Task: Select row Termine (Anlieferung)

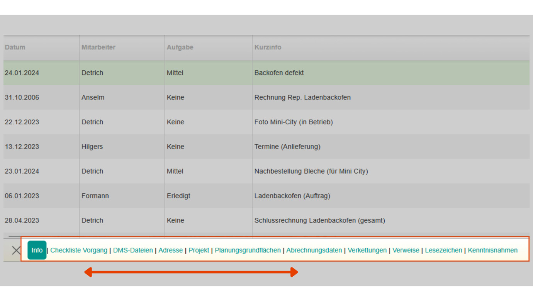Action: point(266,147)
